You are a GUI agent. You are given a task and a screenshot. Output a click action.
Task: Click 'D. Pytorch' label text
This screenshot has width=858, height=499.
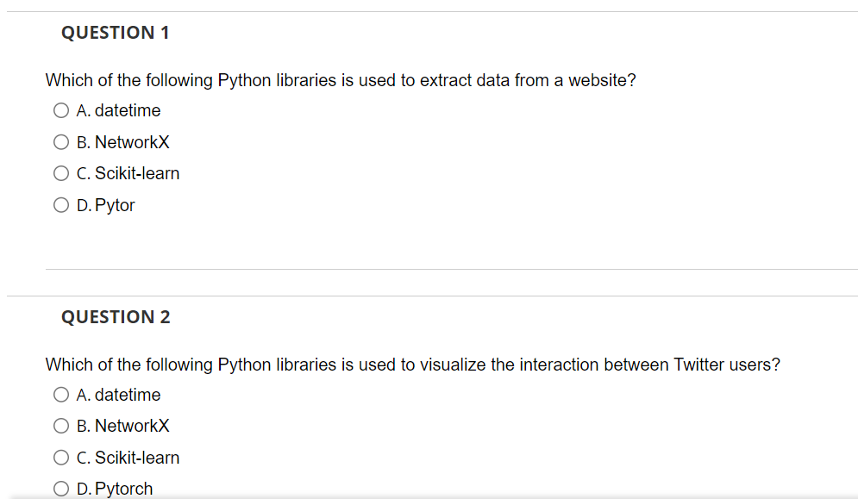115,489
